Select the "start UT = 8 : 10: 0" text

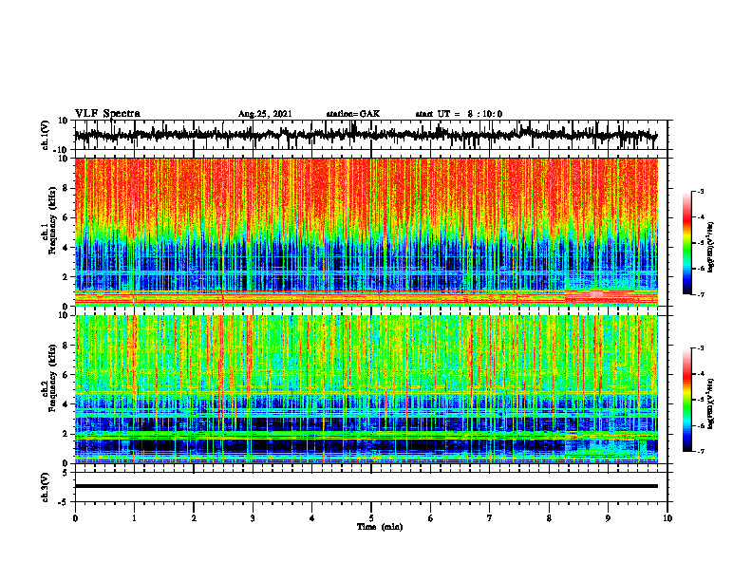459,114
